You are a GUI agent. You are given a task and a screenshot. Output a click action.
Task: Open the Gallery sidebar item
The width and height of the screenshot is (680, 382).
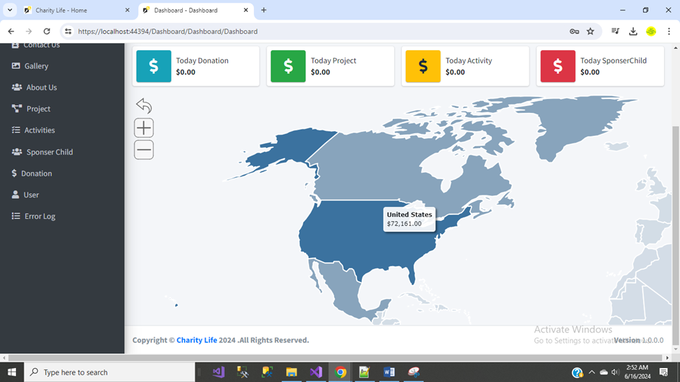(x=36, y=66)
